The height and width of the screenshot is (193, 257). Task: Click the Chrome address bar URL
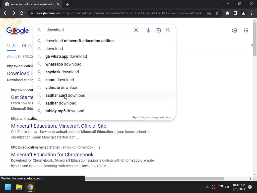119,13
